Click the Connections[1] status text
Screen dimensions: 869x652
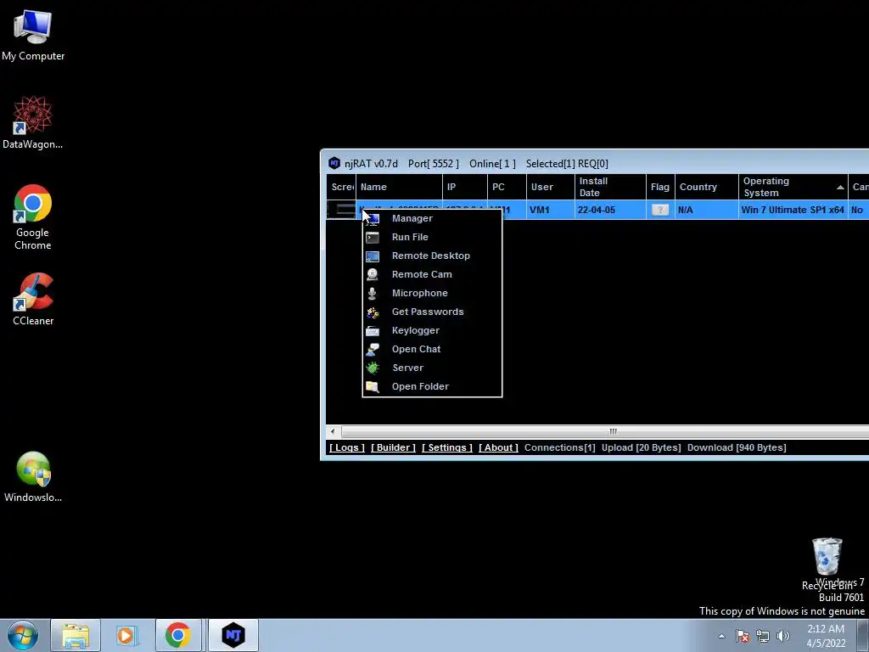[x=560, y=447]
